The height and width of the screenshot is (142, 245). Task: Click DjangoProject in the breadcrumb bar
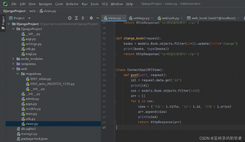tap(14, 11)
